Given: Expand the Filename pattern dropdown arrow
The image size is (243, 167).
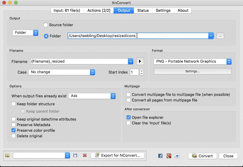Looking at the screenshot, I should pyautogui.click(x=131, y=61).
